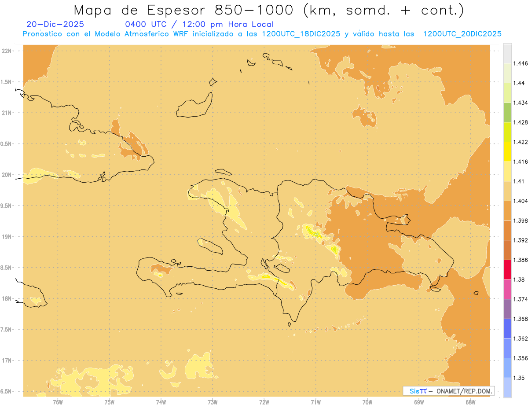Click the legend value 1.41
The width and height of the screenshot is (528, 408).
[x=519, y=181]
